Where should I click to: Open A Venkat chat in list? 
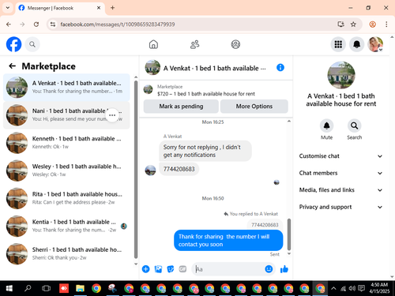(x=66, y=87)
